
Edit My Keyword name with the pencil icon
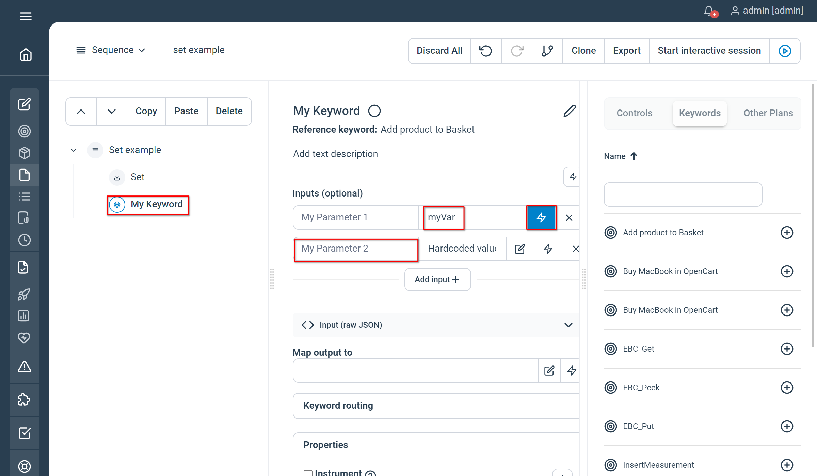tap(570, 111)
